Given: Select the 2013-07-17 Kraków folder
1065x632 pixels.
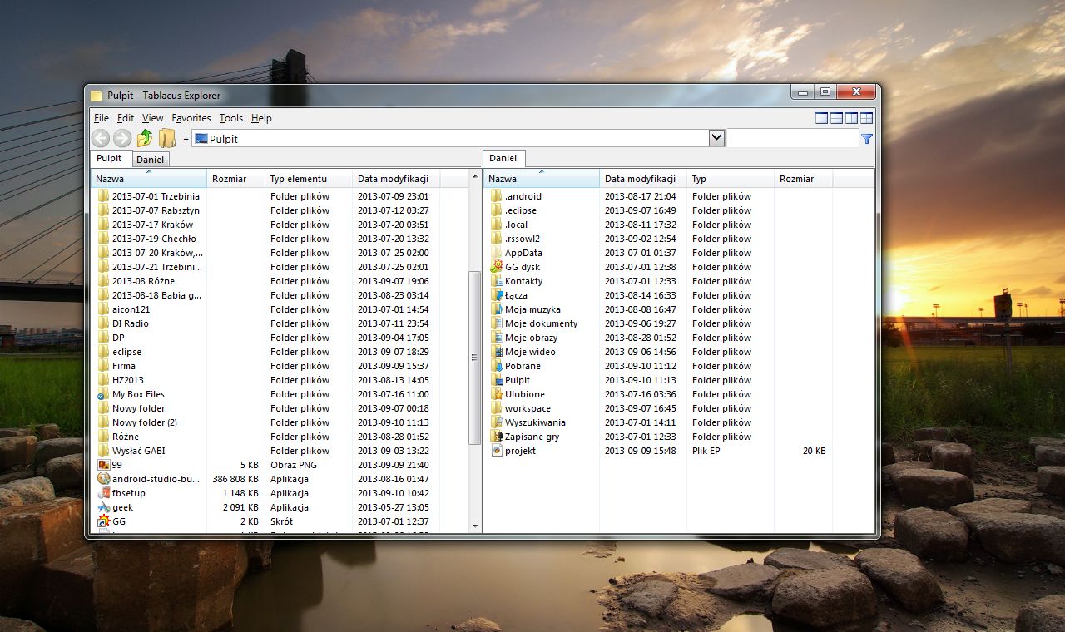Looking at the screenshot, I should click(152, 225).
